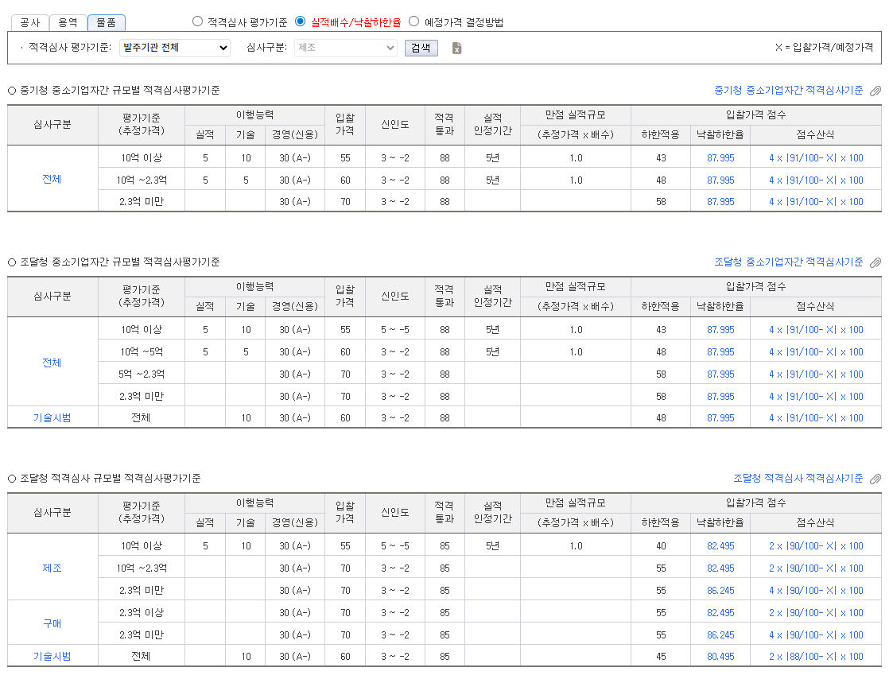893x679 pixels.
Task: Switch to the 물품 tab
Action: tap(106, 23)
